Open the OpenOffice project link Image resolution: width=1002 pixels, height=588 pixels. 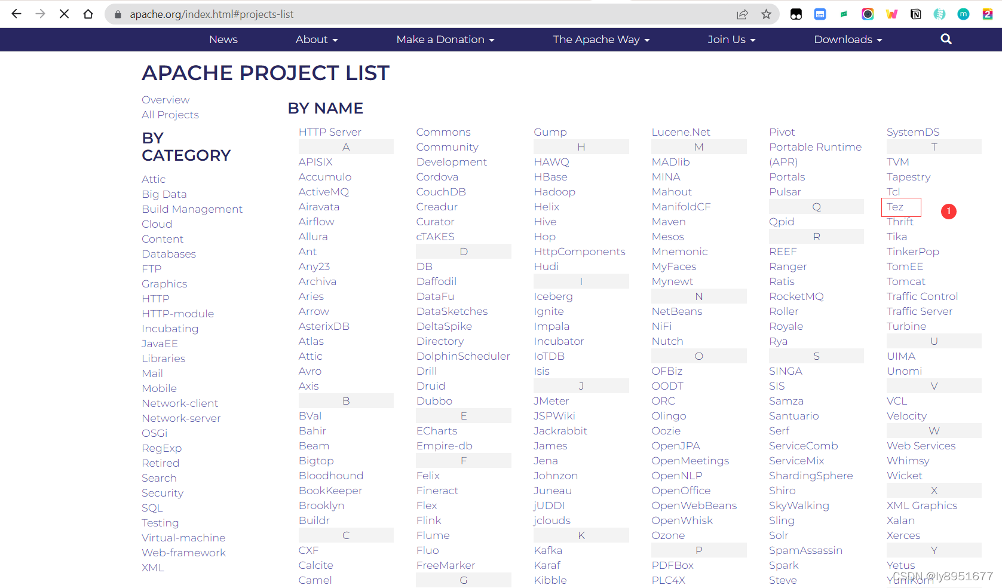[x=681, y=491]
